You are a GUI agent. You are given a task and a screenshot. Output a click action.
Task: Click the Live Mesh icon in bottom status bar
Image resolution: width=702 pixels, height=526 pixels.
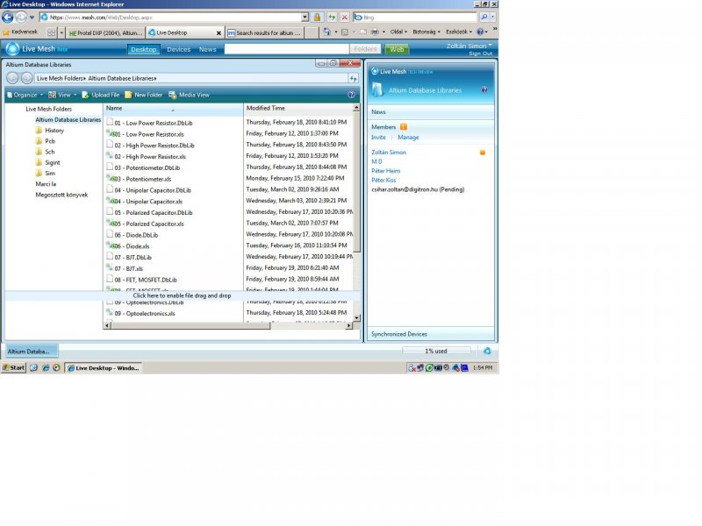487,352
